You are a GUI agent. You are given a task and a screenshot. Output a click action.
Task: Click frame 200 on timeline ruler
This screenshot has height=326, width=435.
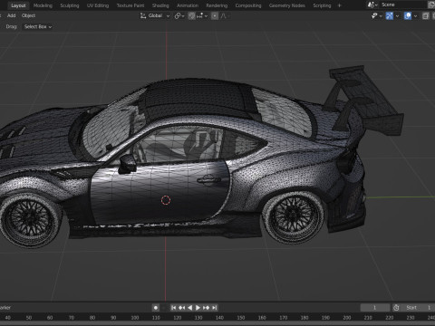[347, 318]
